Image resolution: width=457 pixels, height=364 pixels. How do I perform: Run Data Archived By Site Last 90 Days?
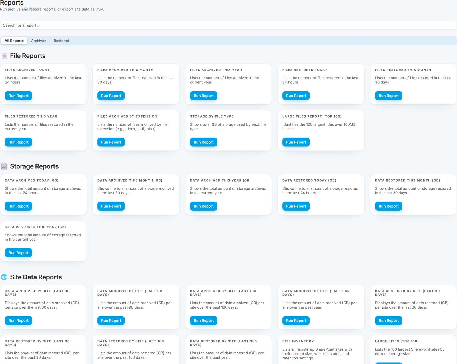(111, 321)
